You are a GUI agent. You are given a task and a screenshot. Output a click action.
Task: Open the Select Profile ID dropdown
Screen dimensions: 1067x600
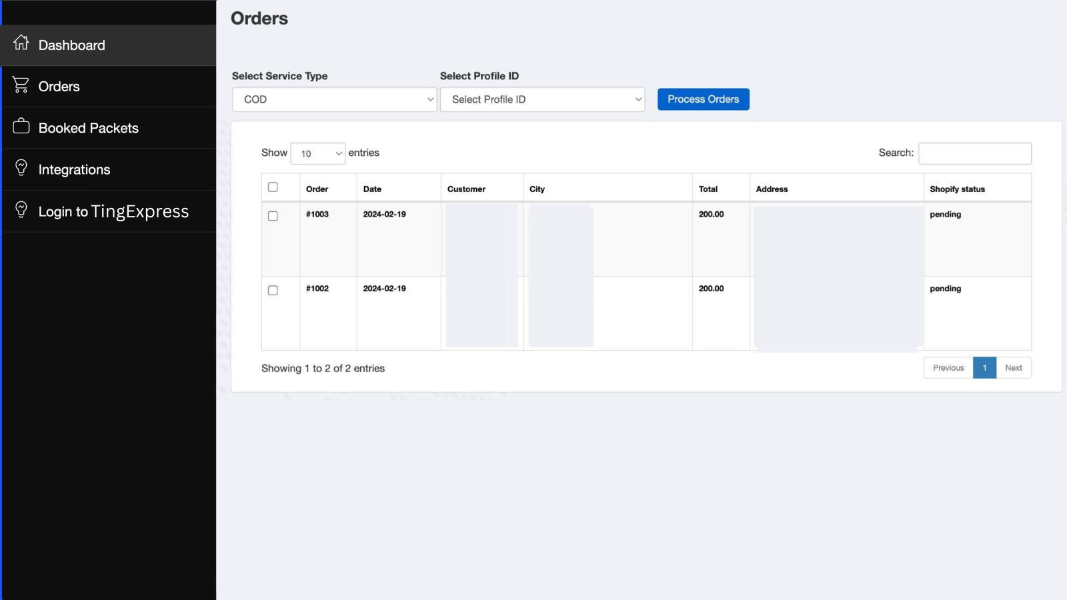pos(542,99)
